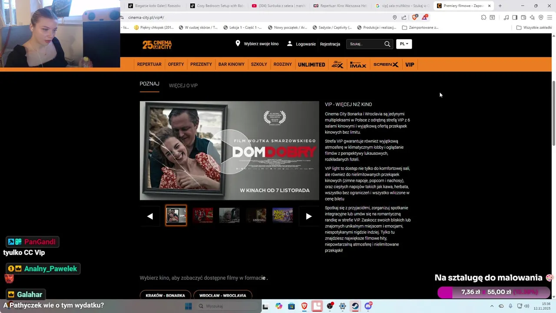Open the Brave Wallet icon
Screen dimensions: 556x313
pyautogui.click(x=523, y=17)
